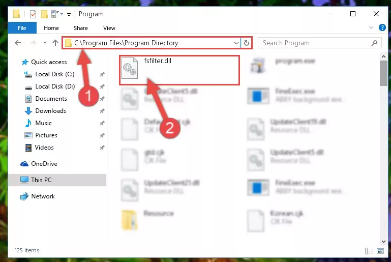The width and height of the screenshot is (391, 262).
Task: Open Pictures in the navigation pane
Action: [46, 135]
